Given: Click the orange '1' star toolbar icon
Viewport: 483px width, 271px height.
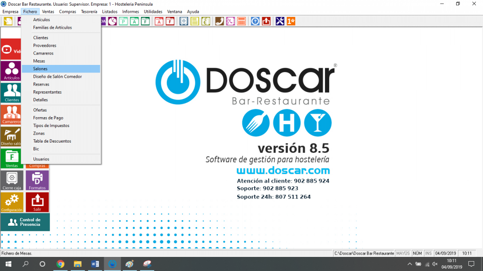Looking at the screenshot, I should (291, 21).
